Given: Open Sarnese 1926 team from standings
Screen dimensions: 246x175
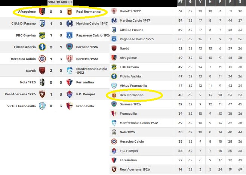Looking at the screenshot, I should [x=130, y=104].
